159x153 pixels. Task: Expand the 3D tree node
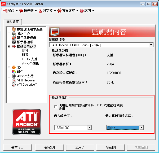pos(9,68)
